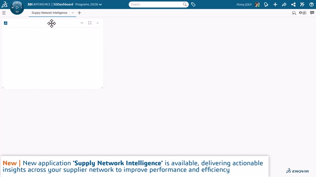316x177 pixels.
Task: Minimize the widget with dash icon
Action: 82,23
